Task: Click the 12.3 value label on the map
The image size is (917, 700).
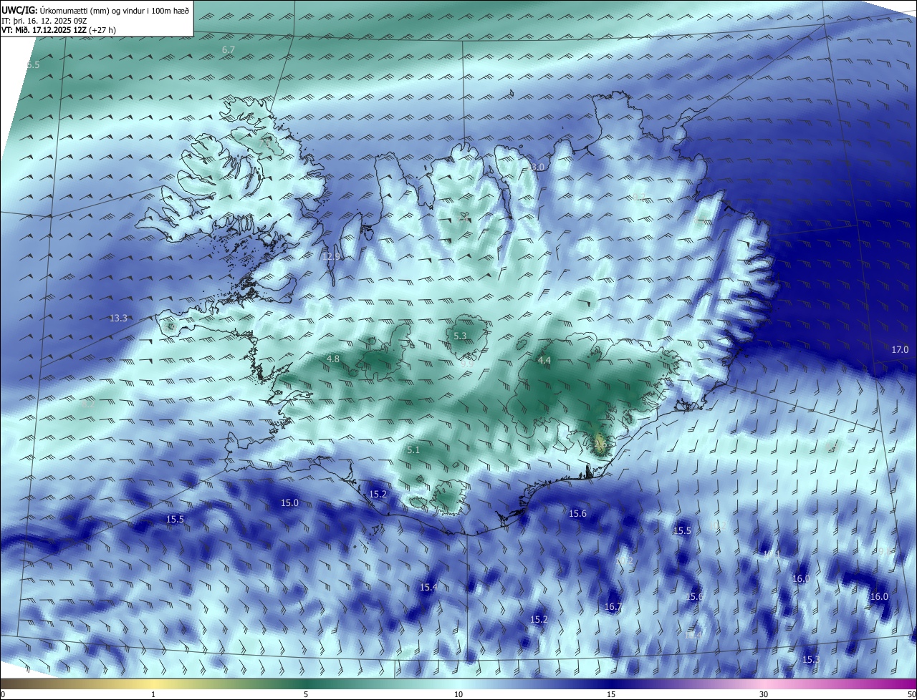Action: (x=332, y=256)
